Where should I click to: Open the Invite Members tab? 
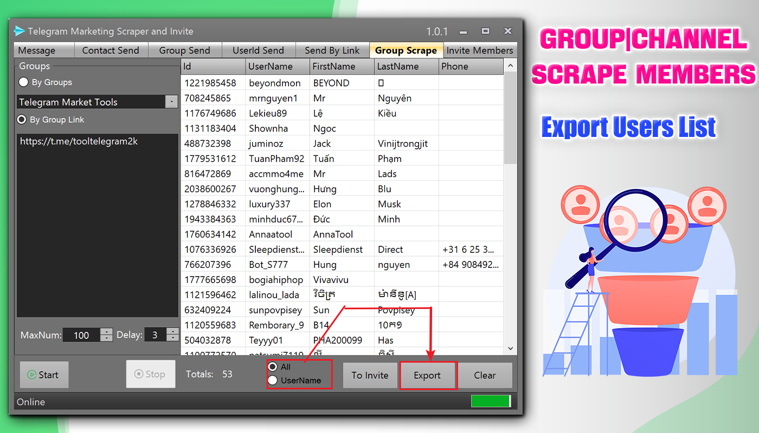coord(479,50)
